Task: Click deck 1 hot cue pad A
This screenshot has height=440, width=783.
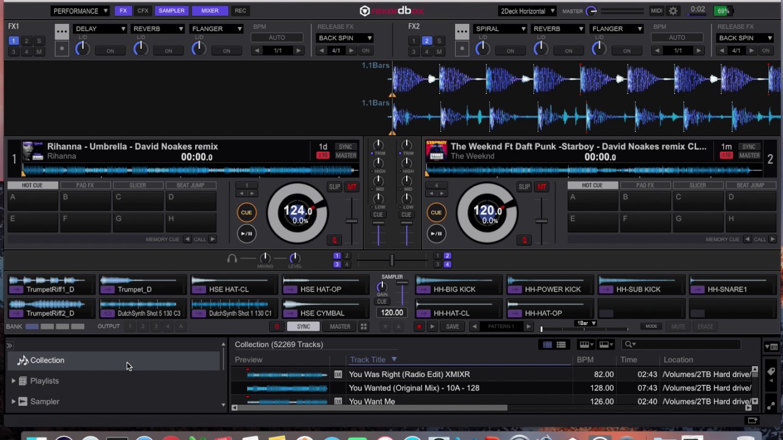Action: coord(32,201)
